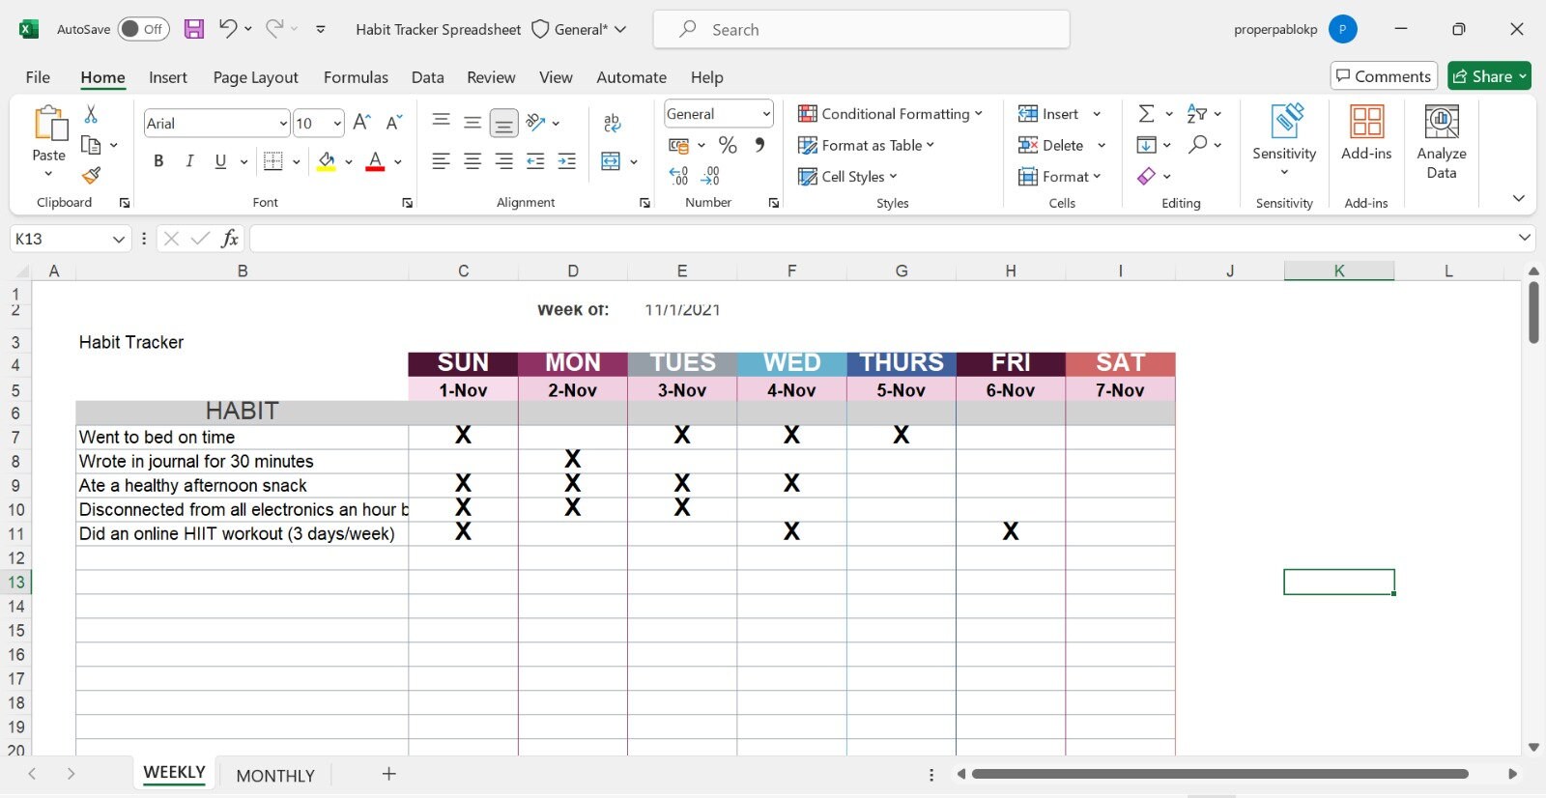The width and height of the screenshot is (1546, 798).
Task: Click the Percent Style icon
Action: [x=728, y=145]
